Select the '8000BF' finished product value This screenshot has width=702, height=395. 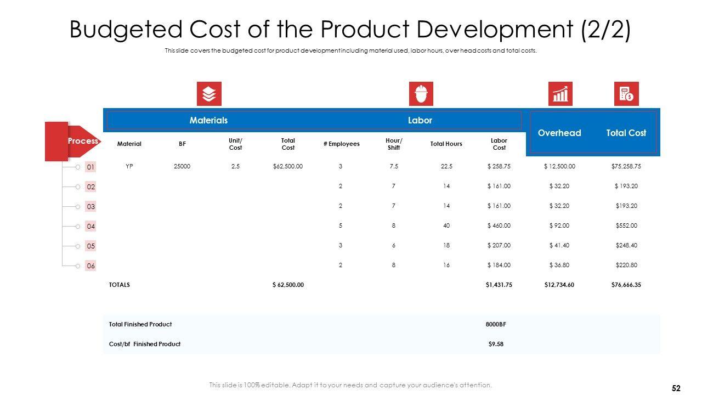(496, 324)
